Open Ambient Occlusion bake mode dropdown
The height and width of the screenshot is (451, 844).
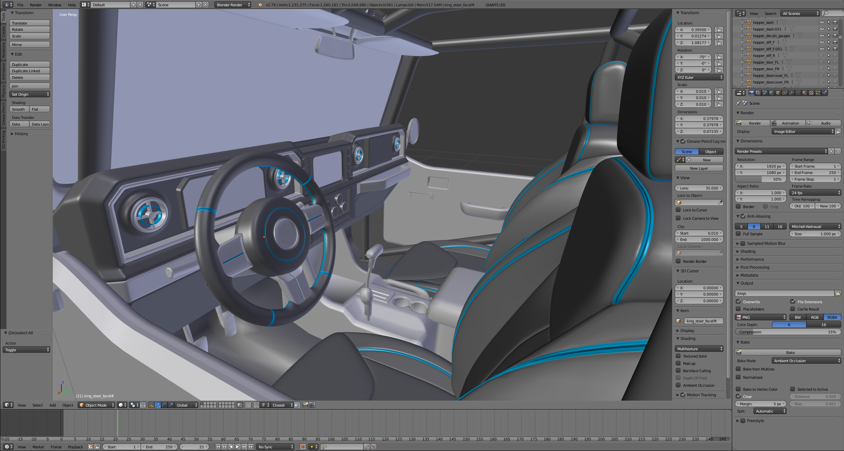(806, 361)
